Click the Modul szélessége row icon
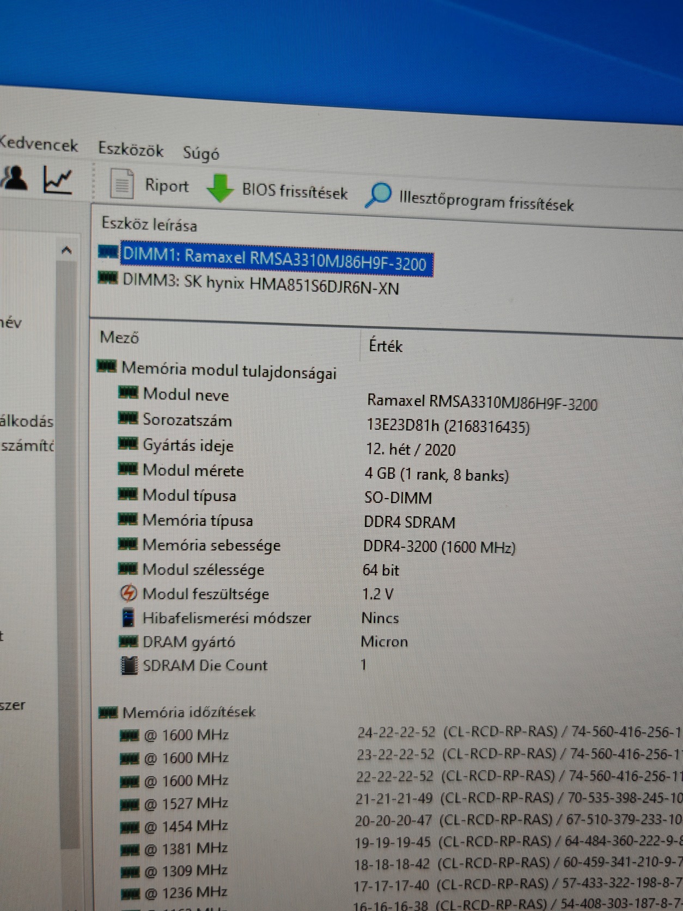This screenshot has width=683, height=911. pyautogui.click(x=127, y=568)
